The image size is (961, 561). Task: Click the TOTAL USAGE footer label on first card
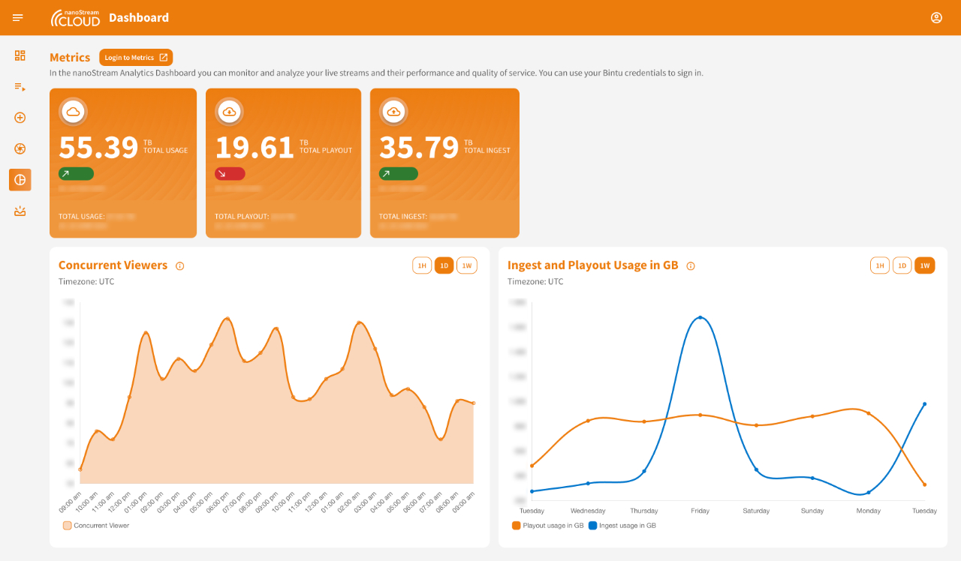pyautogui.click(x=82, y=217)
